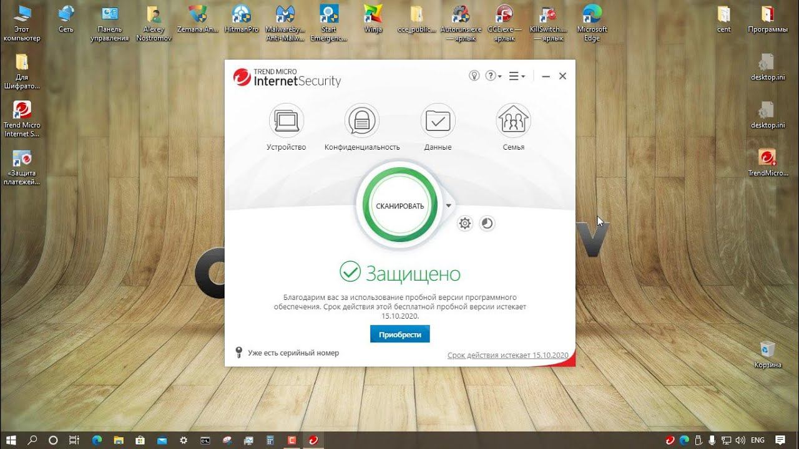Select Winja desktop shortcut
This screenshot has height=449, width=799.
point(373,19)
